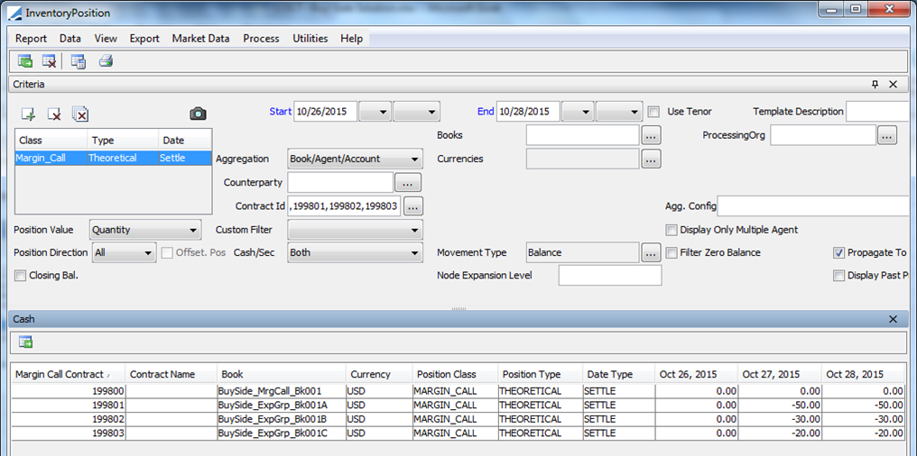The image size is (917, 456).
Task: Close the Cash panel
Action: tap(893, 319)
